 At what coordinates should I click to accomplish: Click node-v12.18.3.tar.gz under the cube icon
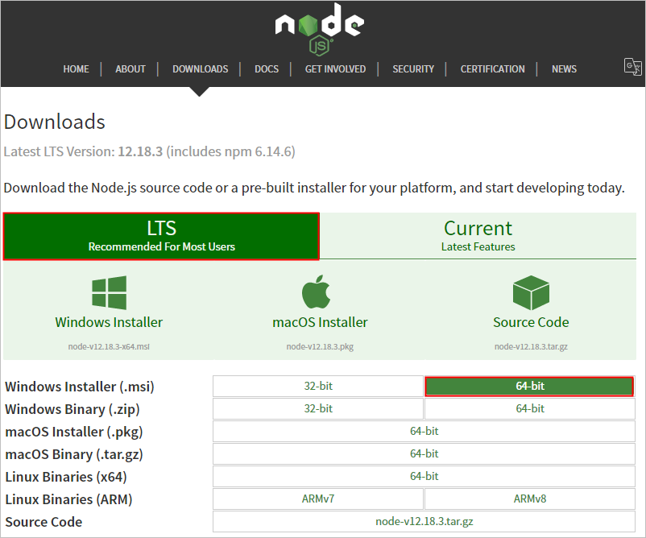point(531,346)
